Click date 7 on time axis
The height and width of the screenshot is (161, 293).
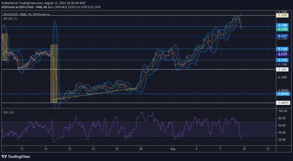coord(220,149)
